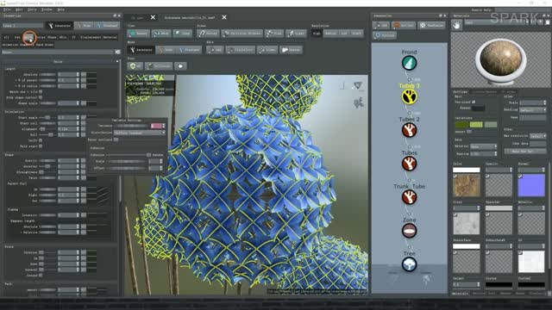Toggle the Two-sided checkbox in Materials
552x310 pixels.
[474, 102]
